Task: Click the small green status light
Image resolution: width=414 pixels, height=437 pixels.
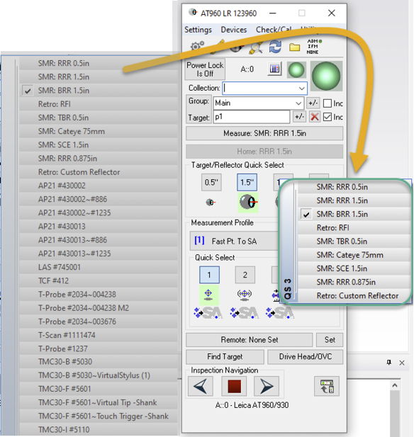Action: (x=296, y=69)
